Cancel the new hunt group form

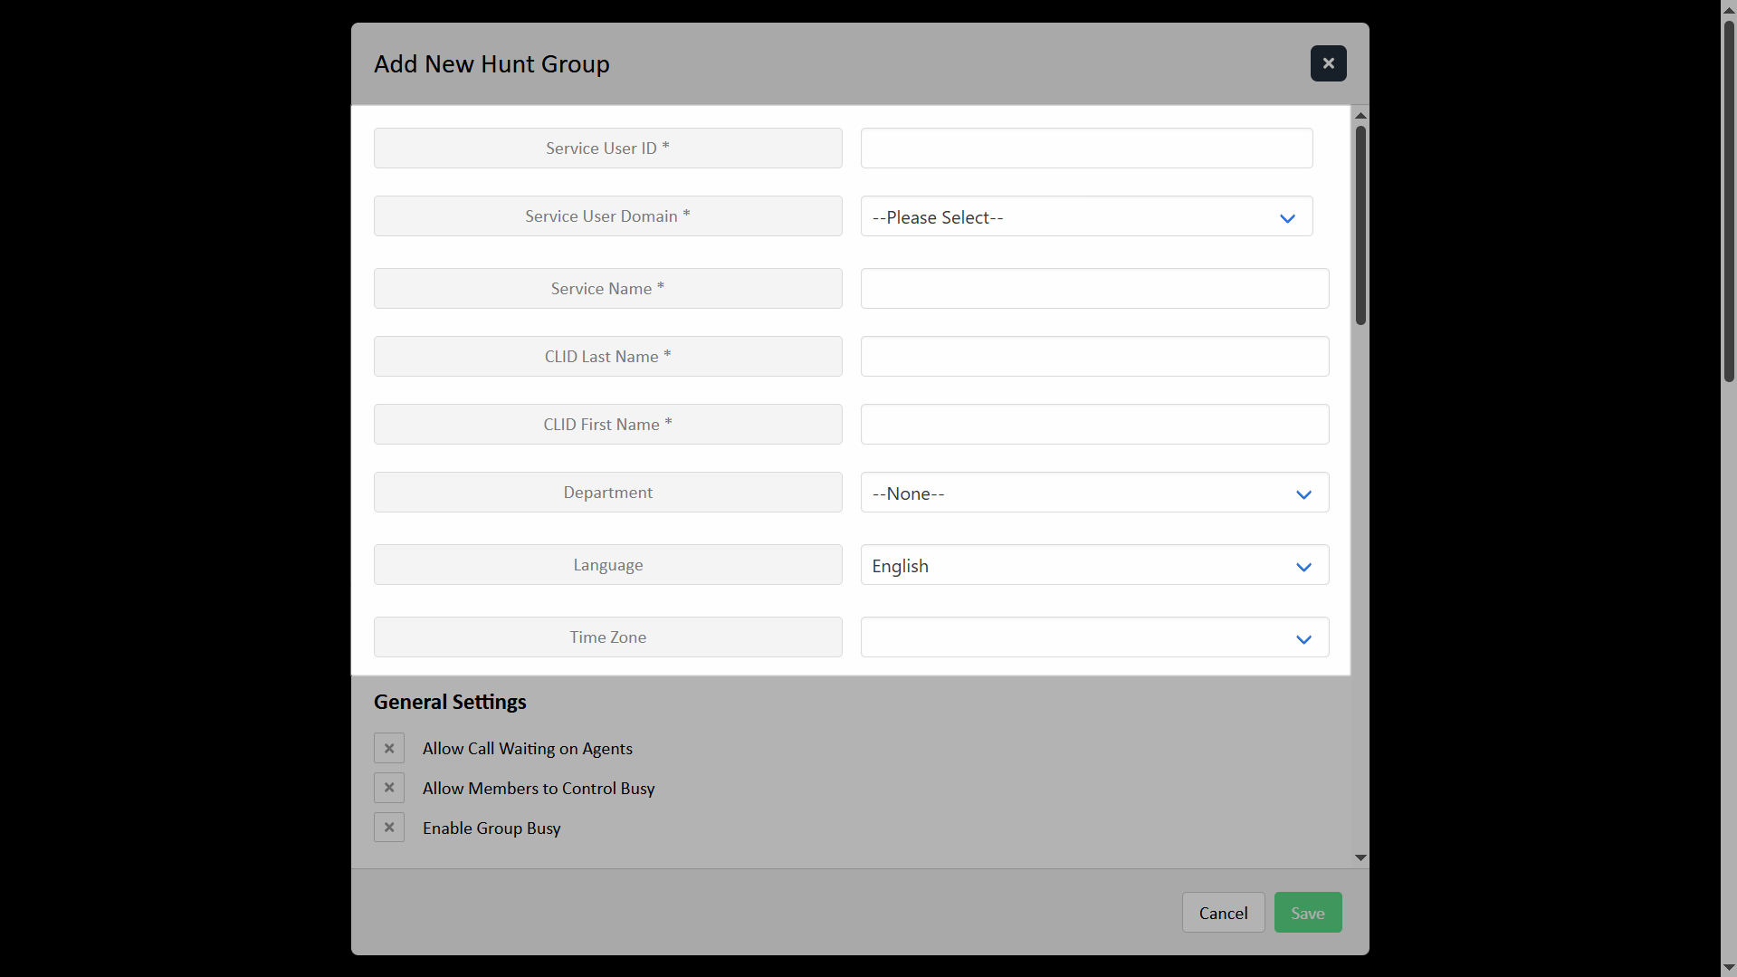point(1223,913)
